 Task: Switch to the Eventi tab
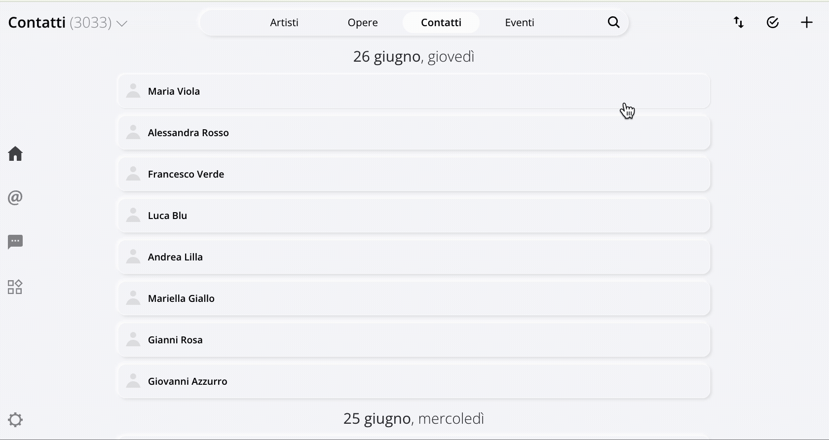pyautogui.click(x=520, y=23)
